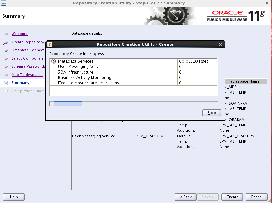Select the Metadata Services progress row

point(133,61)
